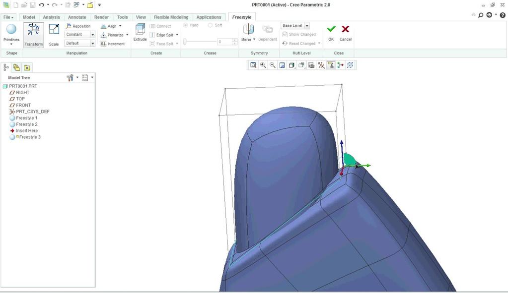Click the Reposition tool
Viewport: 508px width, 293px height.
coord(78,26)
